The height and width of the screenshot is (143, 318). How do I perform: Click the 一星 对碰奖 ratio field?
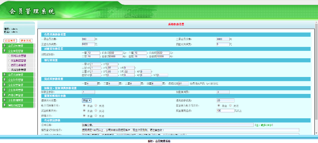(93, 53)
